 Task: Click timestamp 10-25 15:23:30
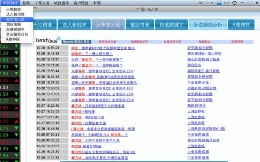pyautogui.click(x=48, y=152)
